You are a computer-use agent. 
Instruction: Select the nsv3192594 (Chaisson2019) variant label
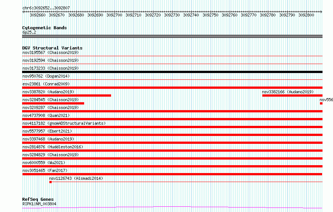click(x=51, y=60)
